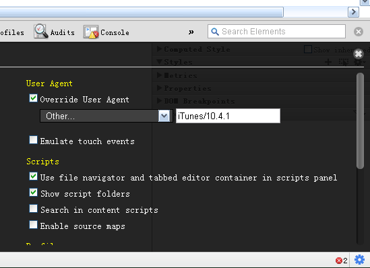Click right arrow on horizontal scrollbar
Image resolution: width=370 pixels, height=268 pixels.
[x=353, y=12]
